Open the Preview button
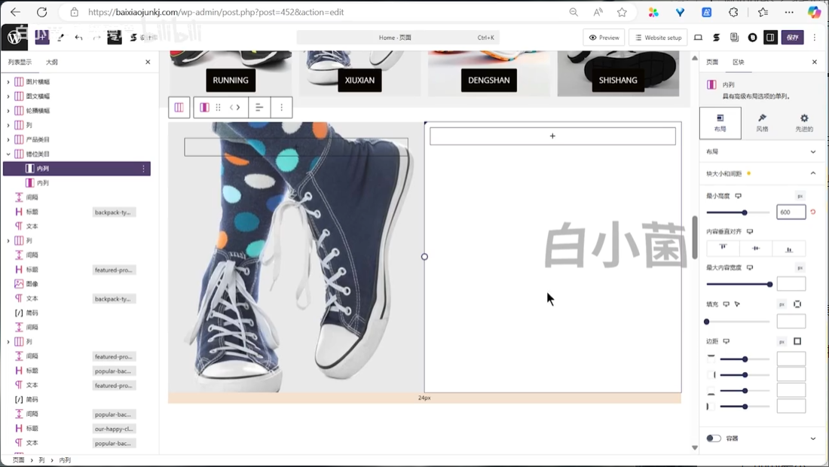Screen dimensions: 829x467 604,38
